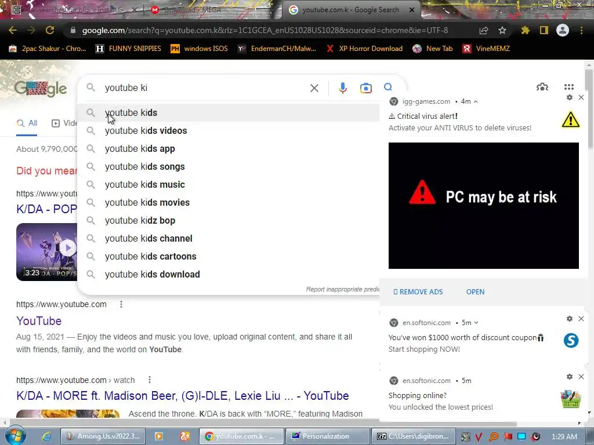Open the Chrome profile avatar

563,30
